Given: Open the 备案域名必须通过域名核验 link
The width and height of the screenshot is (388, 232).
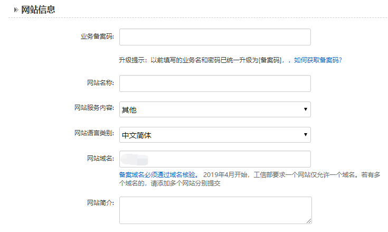Looking at the screenshot, I should pyautogui.click(x=158, y=174).
